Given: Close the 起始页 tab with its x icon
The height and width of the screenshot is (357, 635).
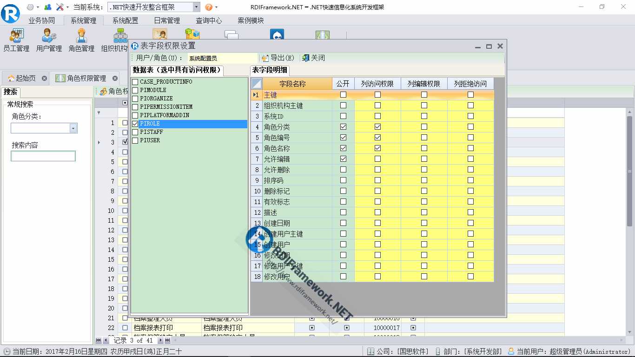Looking at the screenshot, I should click(x=44, y=78).
